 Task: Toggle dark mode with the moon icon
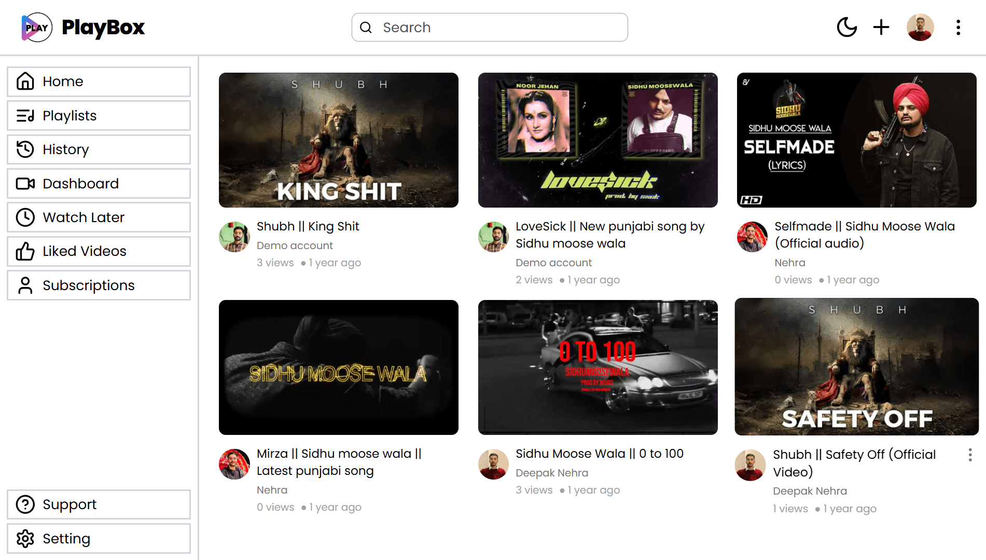846,27
